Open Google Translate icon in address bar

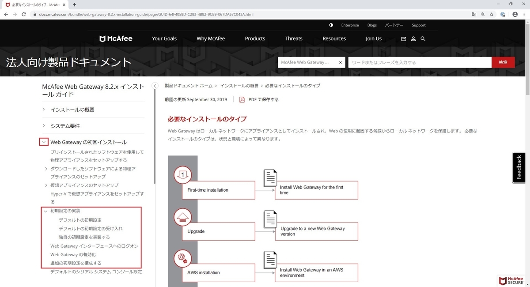pos(474,14)
